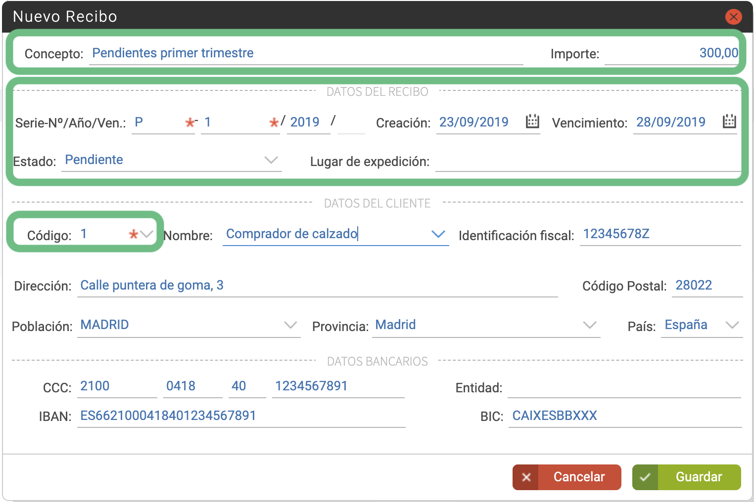Close the Nuevo Recibo dialog

pyautogui.click(x=733, y=17)
